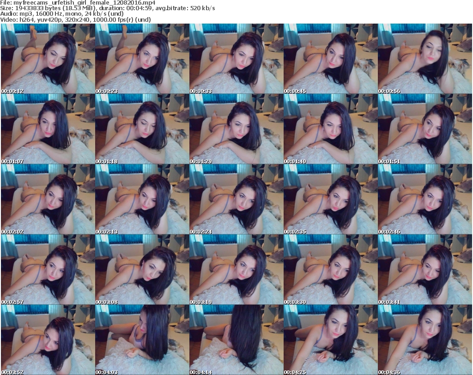Click the 00:04:36 preview frame
The height and width of the screenshot is (375, 473).
tap(425, 340)
